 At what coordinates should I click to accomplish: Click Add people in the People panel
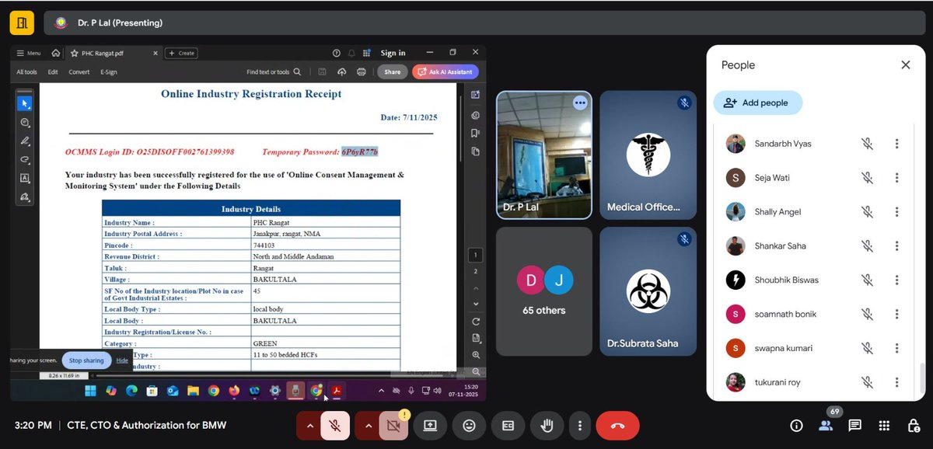coord(757,102)
